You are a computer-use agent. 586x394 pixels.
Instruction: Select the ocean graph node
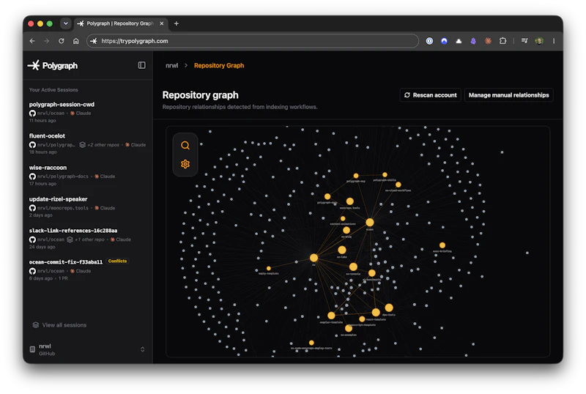tap(370, 223)
